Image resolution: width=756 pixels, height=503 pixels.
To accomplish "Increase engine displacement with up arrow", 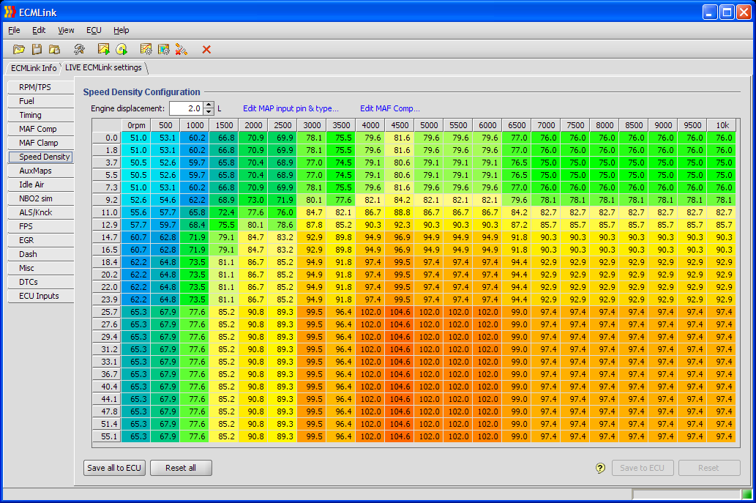I will point(209,105).
